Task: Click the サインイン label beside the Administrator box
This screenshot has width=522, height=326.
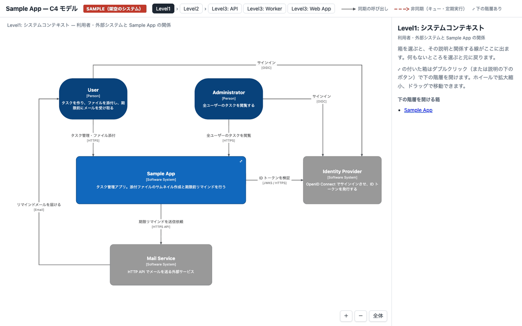Action: point(321,96)
